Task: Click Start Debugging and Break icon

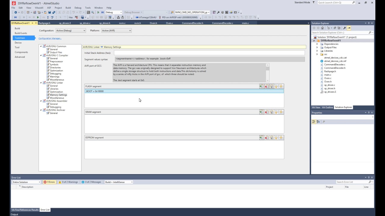Action: tap(103, 12)
